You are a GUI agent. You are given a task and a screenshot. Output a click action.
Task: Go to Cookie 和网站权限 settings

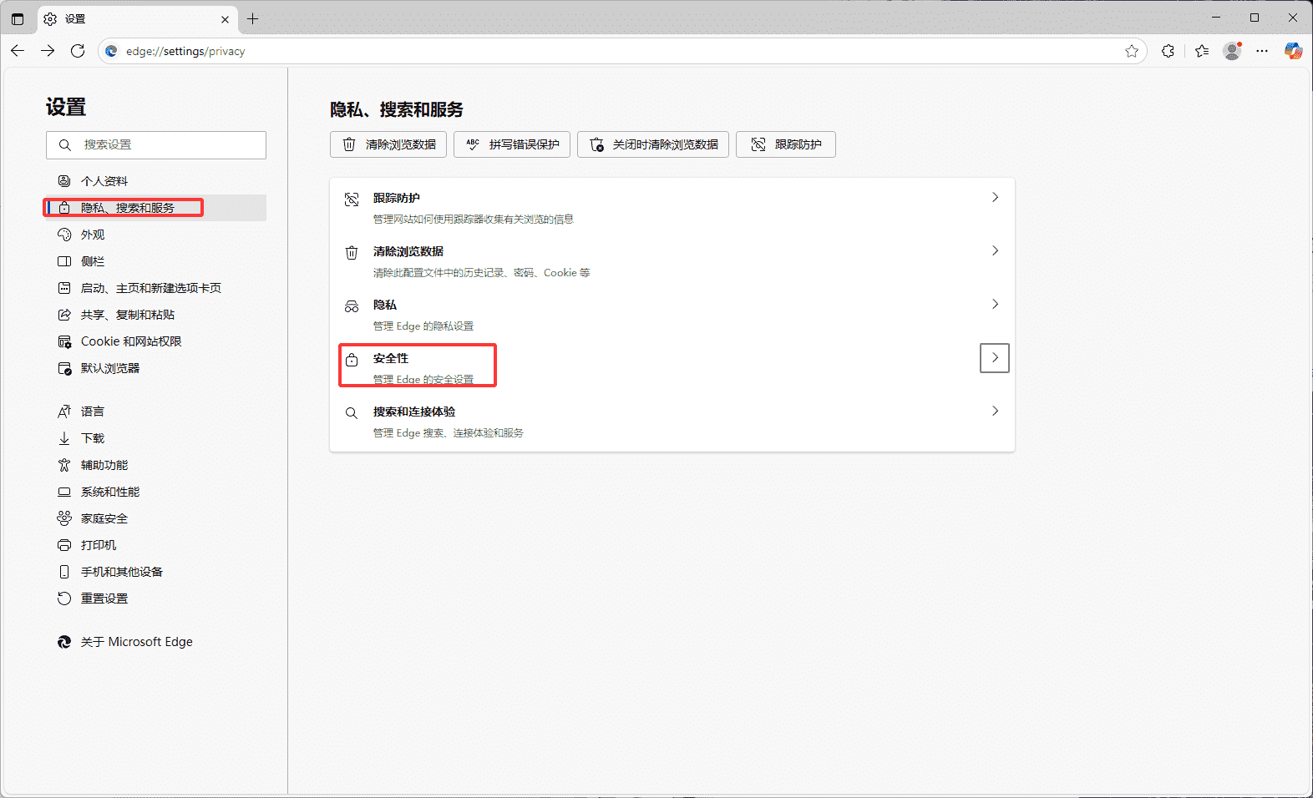[x=130, y=341]
